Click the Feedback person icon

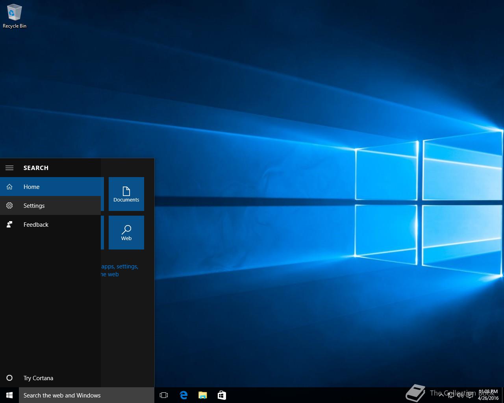coord(9,224)
